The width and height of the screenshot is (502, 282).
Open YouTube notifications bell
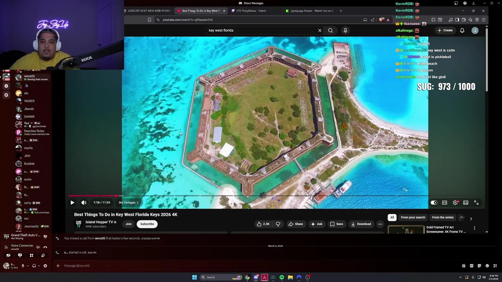462,30
